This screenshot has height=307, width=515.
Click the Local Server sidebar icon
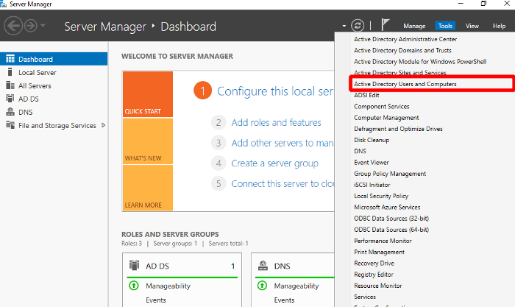[x=10, y=72]
